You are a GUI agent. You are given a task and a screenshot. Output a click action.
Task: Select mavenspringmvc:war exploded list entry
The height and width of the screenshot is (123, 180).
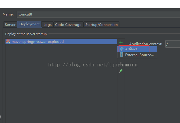click(37, 42)
